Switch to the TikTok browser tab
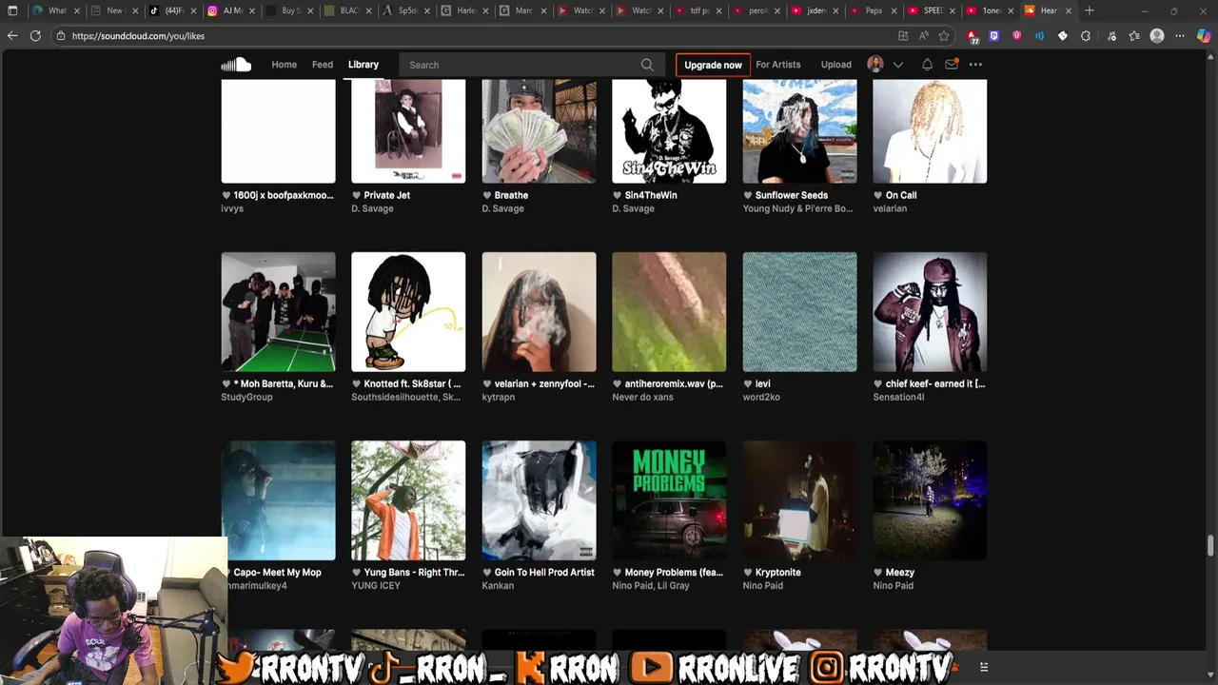The height and width of the screenshot is (685, 1218). (172, 10)
